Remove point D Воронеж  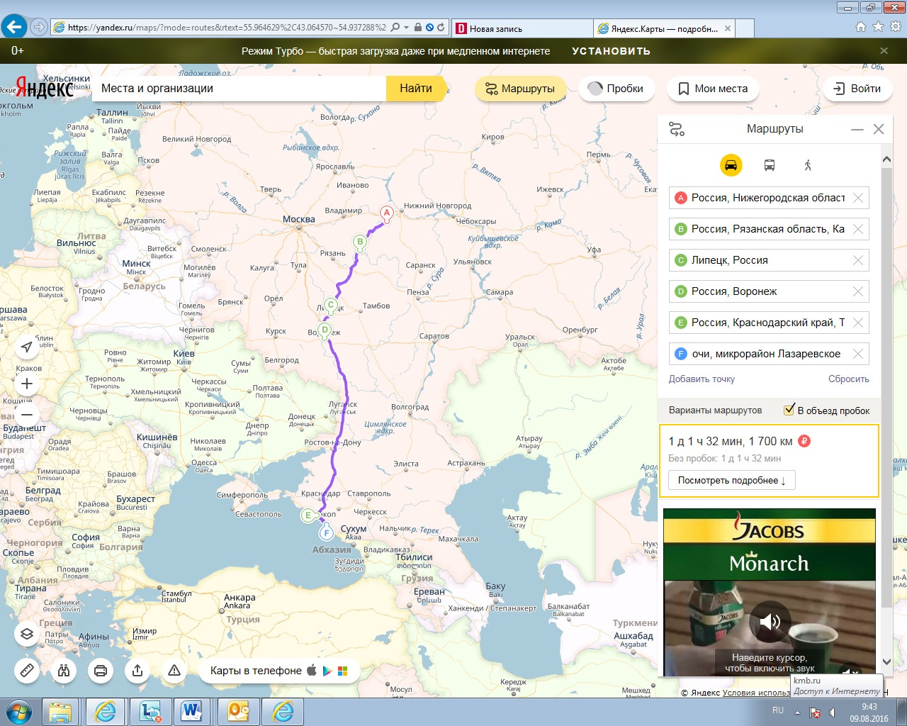tap(858, 291)
